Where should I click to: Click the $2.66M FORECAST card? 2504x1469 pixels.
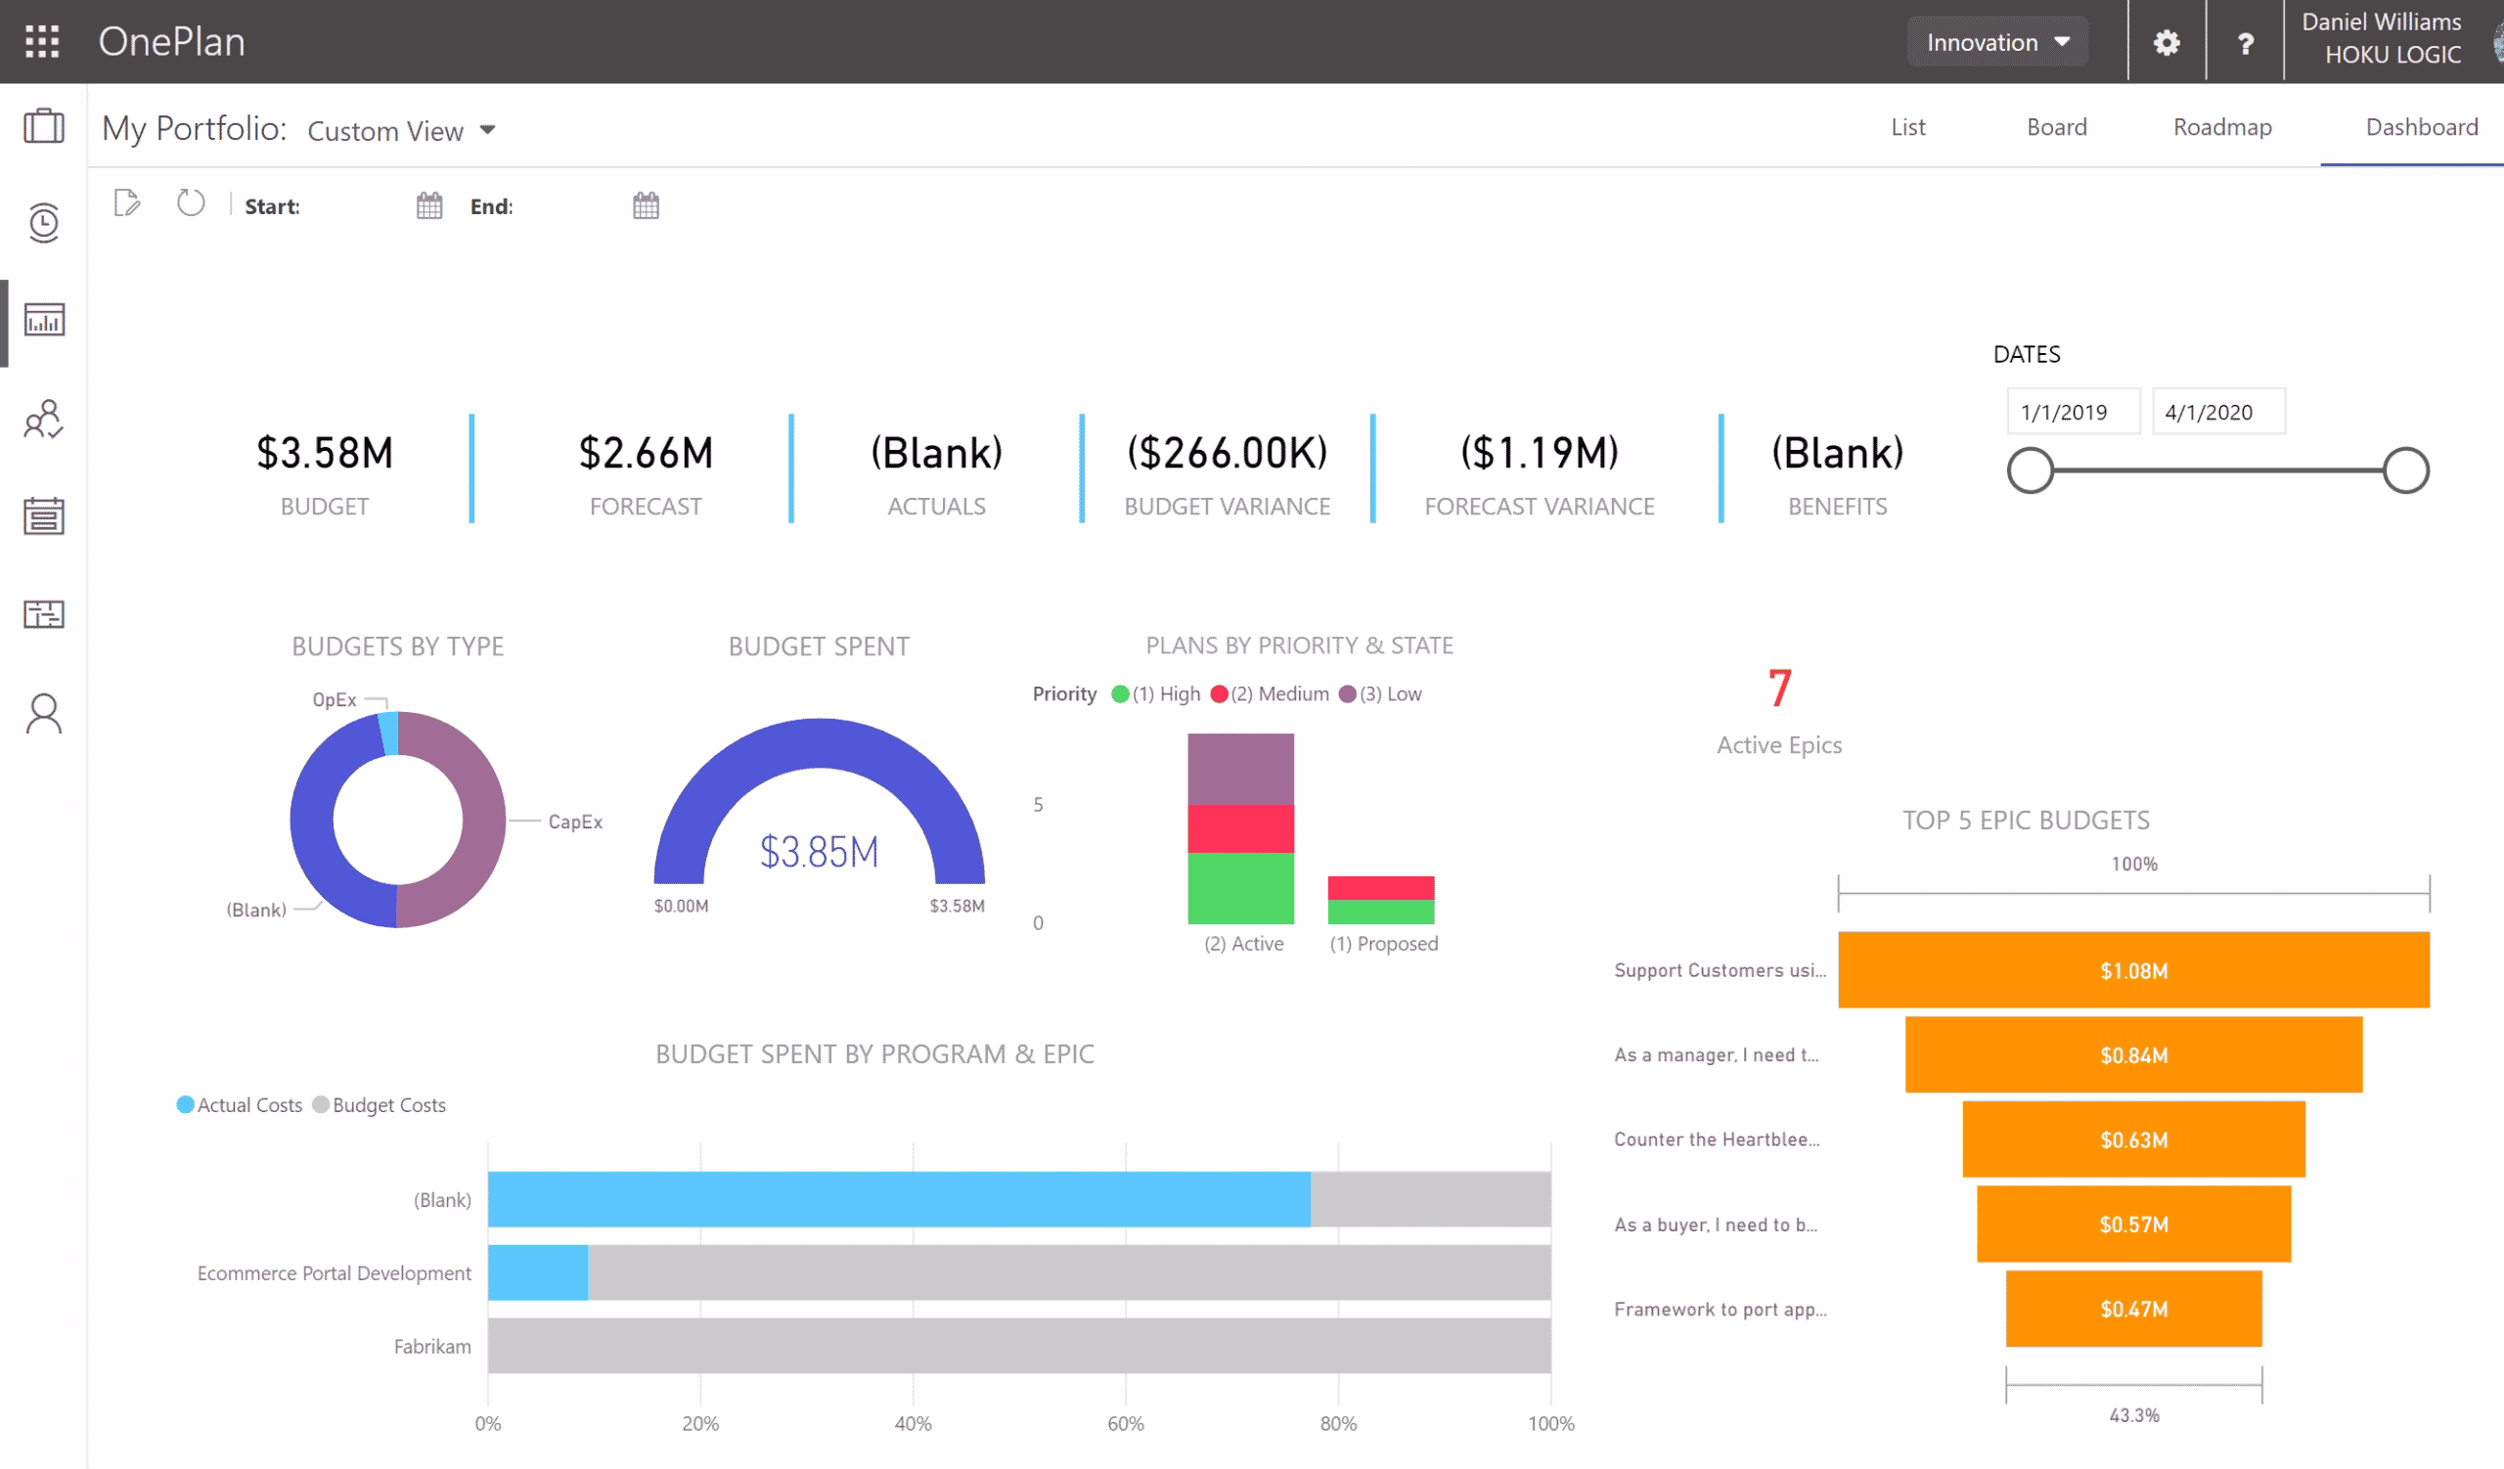point(646,474)
